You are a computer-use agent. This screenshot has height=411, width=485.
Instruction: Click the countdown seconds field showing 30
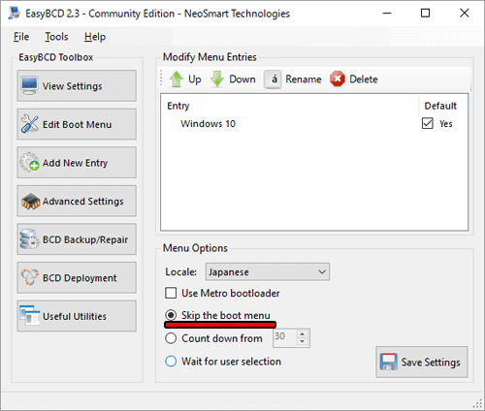click(284, 338)
